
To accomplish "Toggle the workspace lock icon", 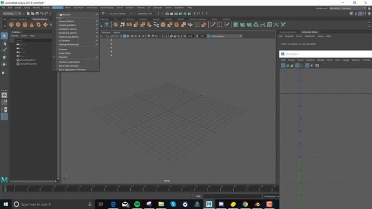I will click(x=370, y=8).
